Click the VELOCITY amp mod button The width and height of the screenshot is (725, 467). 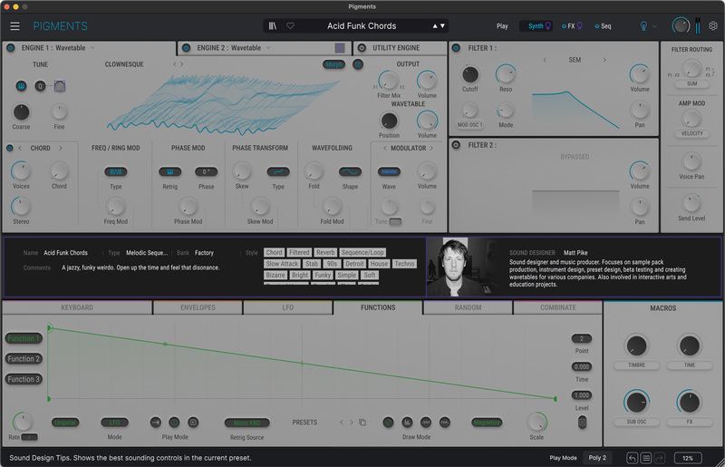[x=691, y=133]
